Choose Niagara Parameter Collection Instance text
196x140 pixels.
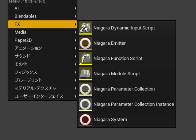[134, 104]
